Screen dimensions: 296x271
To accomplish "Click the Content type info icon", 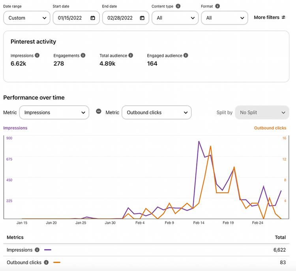I will 178,6.
